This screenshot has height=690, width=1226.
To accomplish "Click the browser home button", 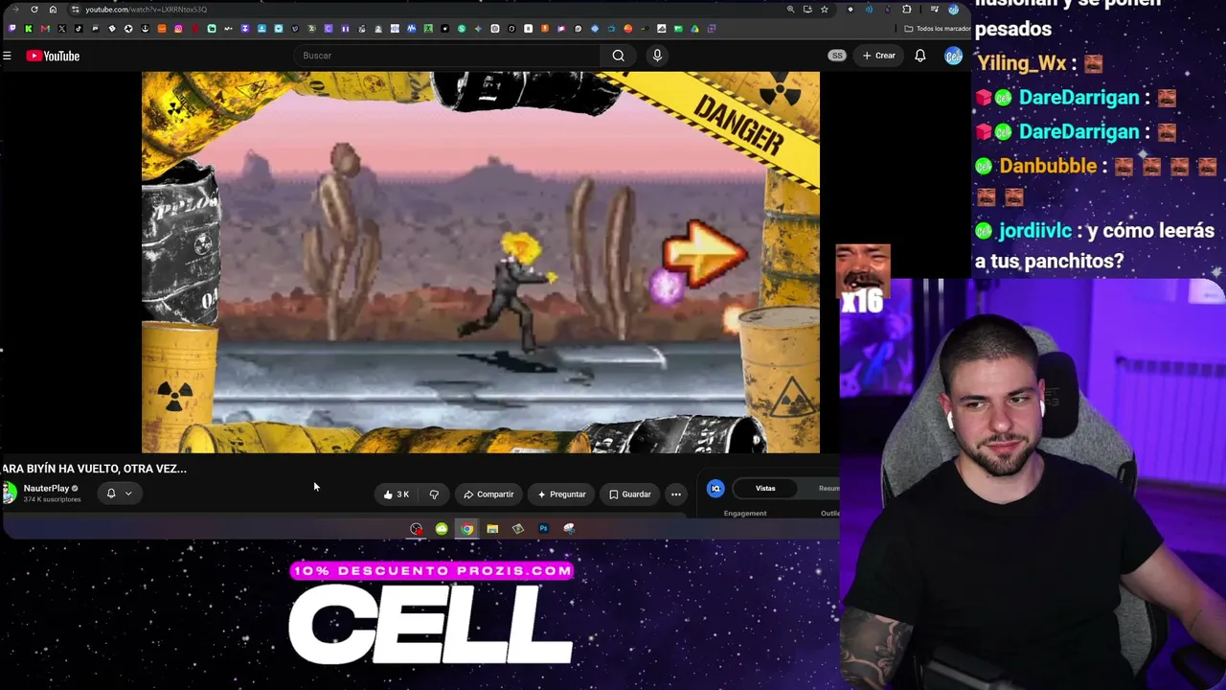I will coord(53,10).
